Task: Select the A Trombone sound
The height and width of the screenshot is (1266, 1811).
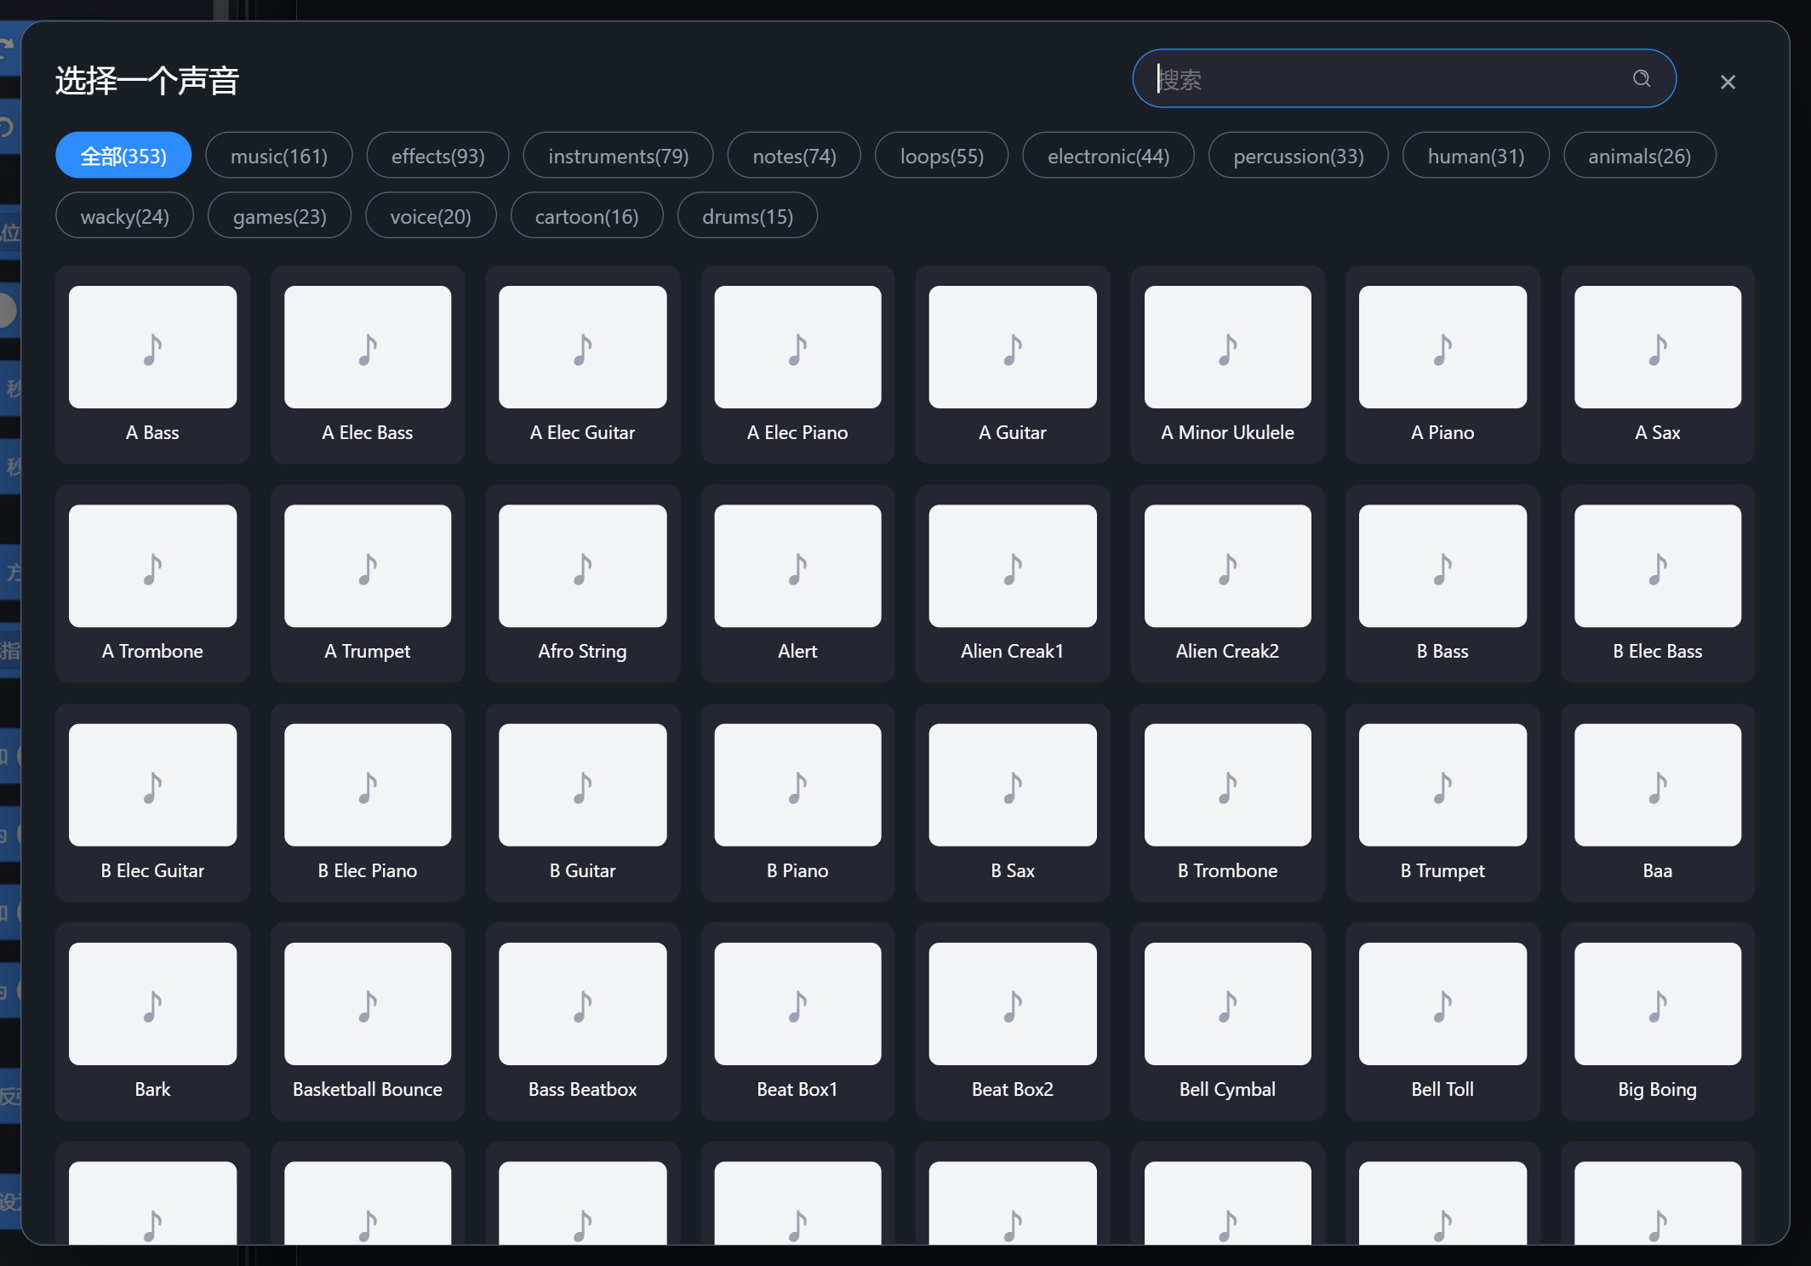Action: coord(153,584)
